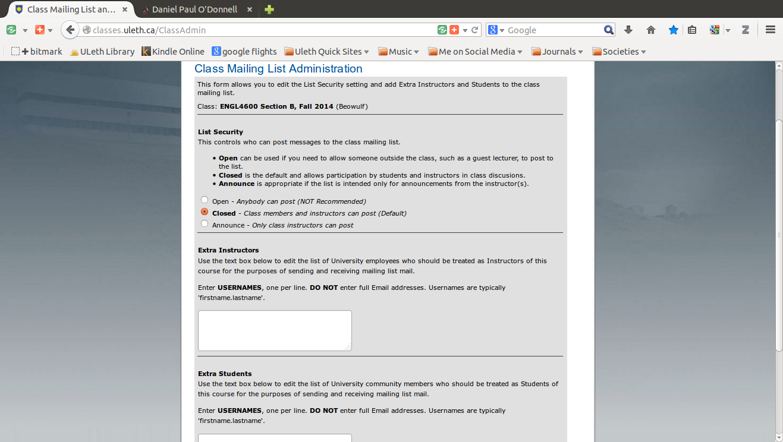Click the S3 extension icon
This screenshot has height=442, width=783.
point(715,30)
